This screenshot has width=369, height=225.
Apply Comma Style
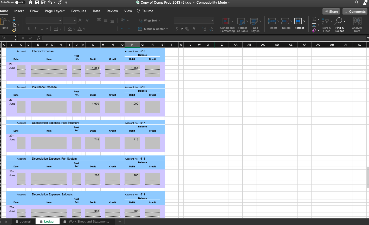click(194, 29)
